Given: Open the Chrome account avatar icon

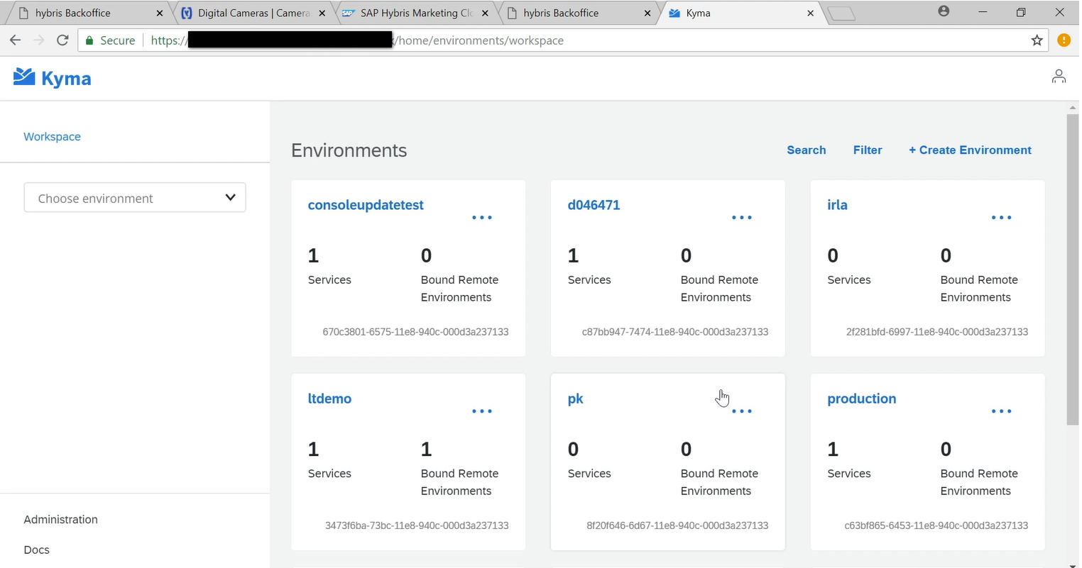Looking at the screenshot, I should click(943, 11).
